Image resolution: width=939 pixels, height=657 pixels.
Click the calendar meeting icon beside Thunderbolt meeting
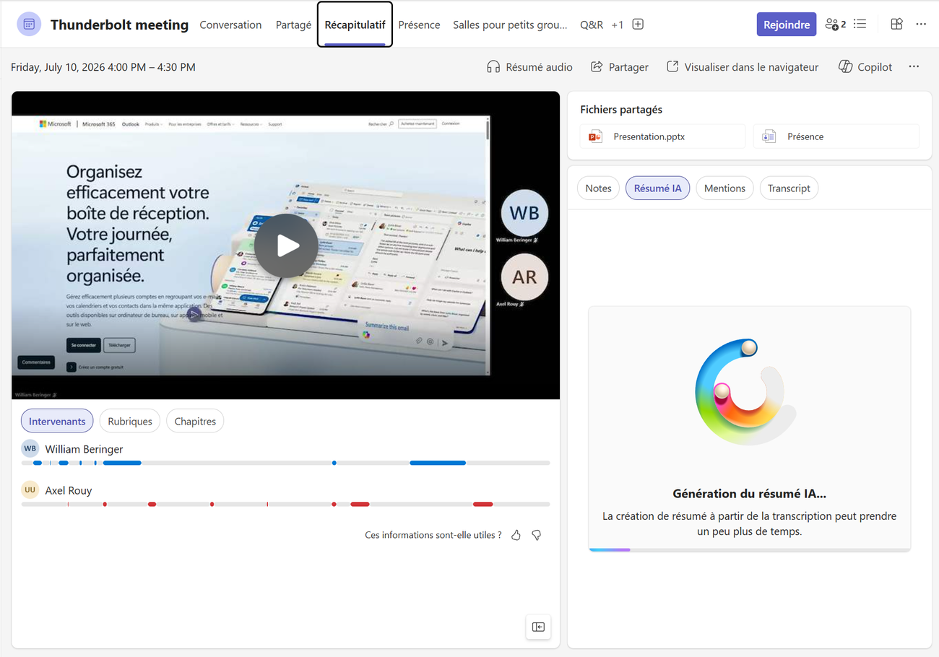click(x=29, y=24)
